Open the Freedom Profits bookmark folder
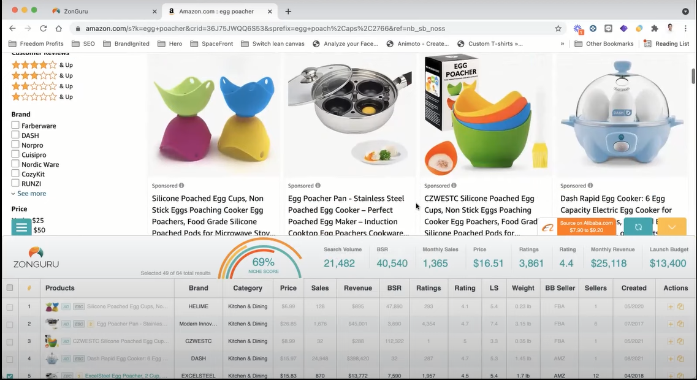This screenshot has height=380, width=697. (36, 44)
